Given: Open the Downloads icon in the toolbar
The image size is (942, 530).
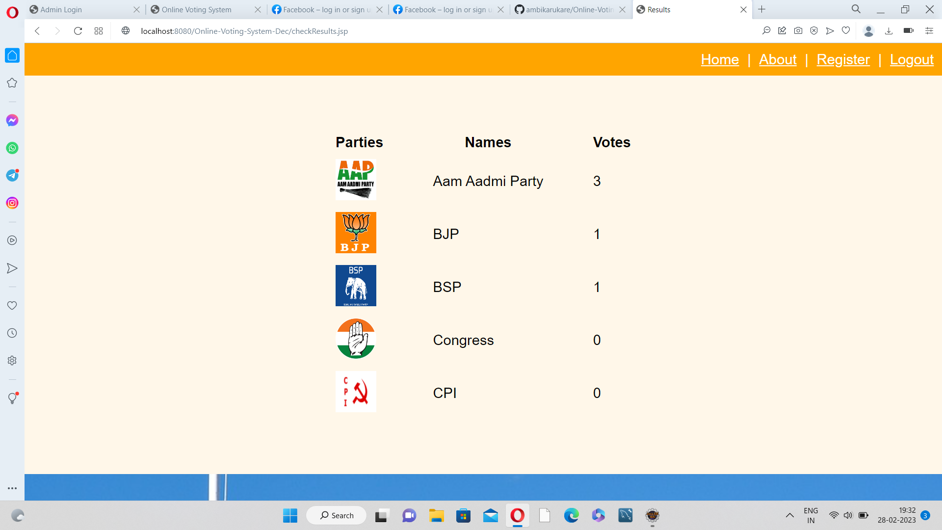Looking at the screenshot, I should 889,30.
